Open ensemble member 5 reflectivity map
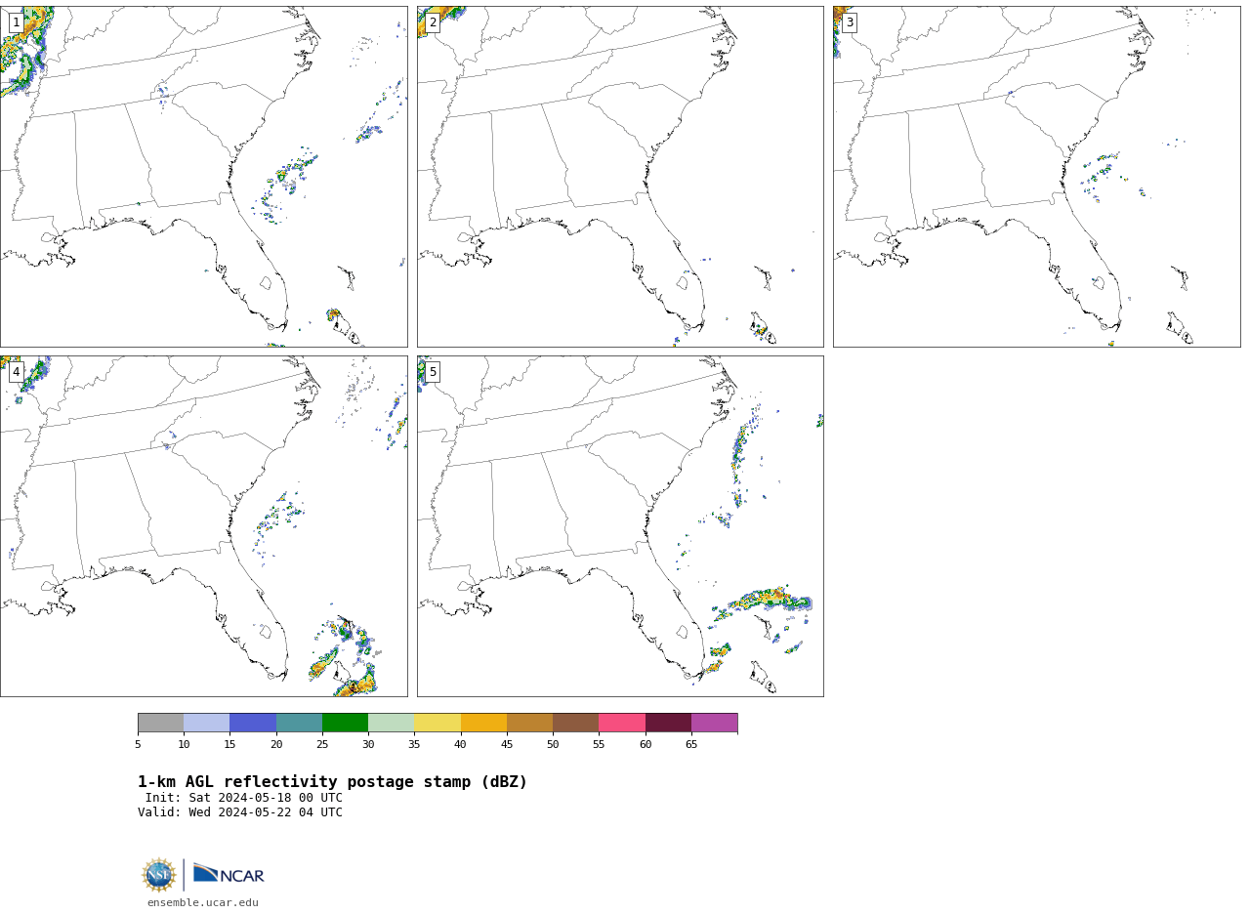 point(620,526)
